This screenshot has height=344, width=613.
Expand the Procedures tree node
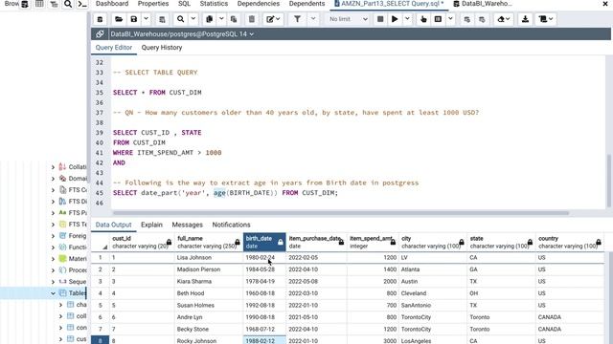[53, 270]
